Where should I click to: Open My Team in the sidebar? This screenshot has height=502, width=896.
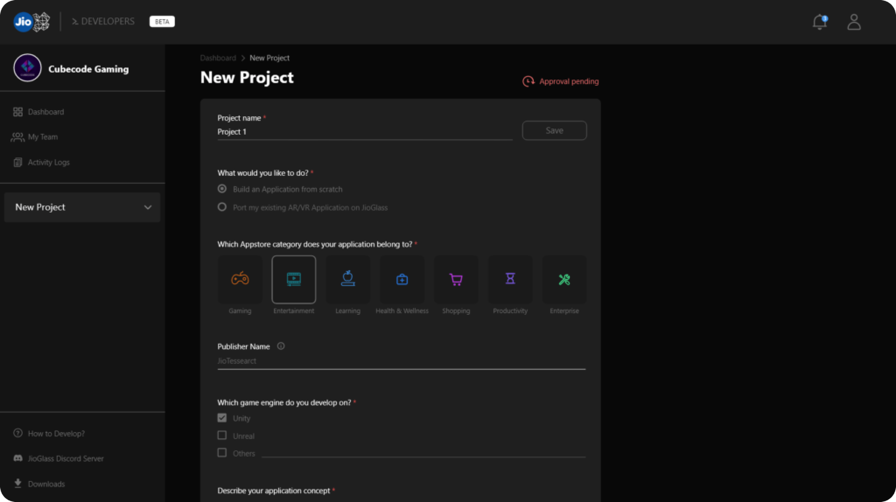pyautogui.click(x=35, y=137)
